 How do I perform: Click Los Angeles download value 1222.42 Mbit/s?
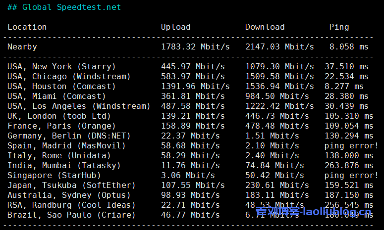(279, 106)
